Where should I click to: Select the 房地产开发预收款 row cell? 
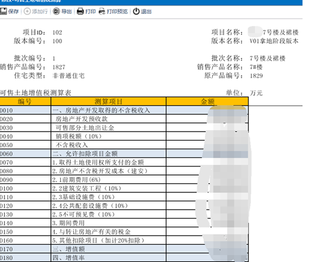click(109, 119)
